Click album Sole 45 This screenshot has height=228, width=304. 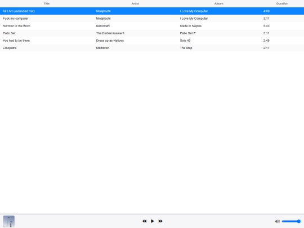[185, 41]
